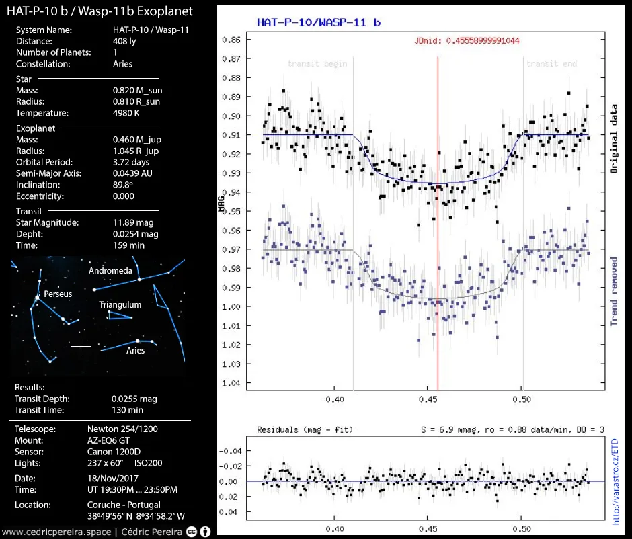
Task: Click the white crosshair on star map
Action: [x=81, y=347]
